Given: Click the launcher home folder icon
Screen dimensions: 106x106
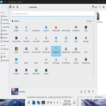Looking at the screenshot, I should [81, 92].
